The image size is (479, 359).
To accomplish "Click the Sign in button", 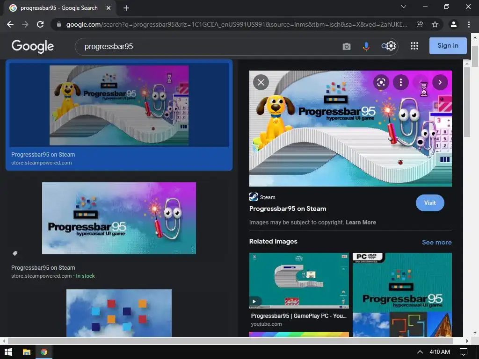I will point(448,46).
